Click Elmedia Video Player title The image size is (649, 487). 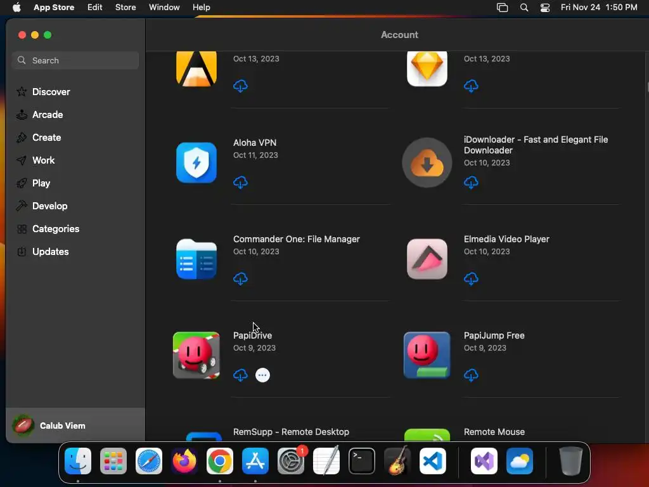(x=506, y=239)
